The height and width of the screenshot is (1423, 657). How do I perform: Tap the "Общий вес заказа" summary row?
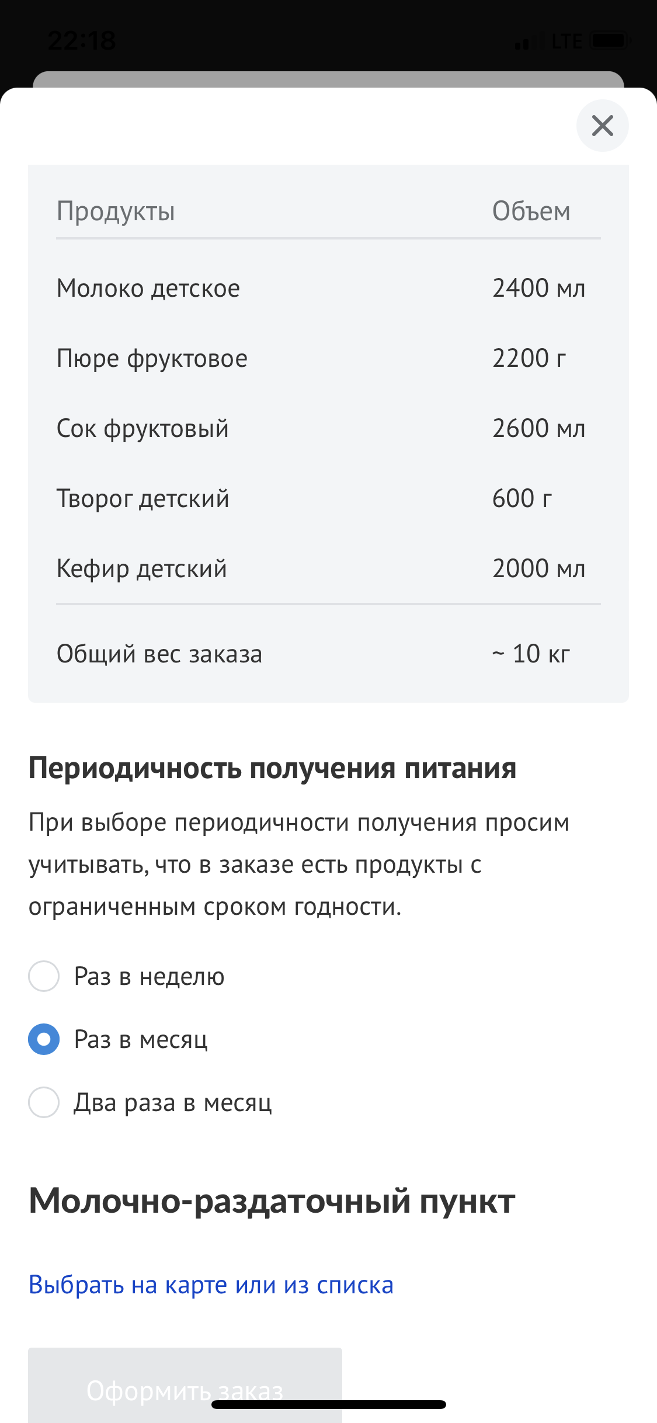(x=328, y=654)
